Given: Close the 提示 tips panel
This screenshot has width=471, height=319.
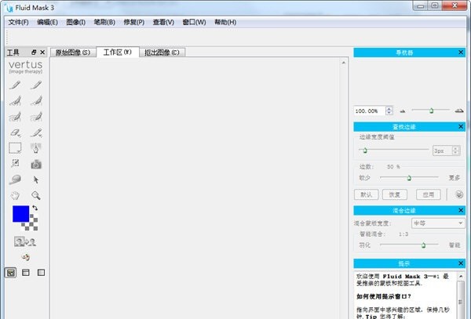Looking at the screenshot, I should [461, 263].
